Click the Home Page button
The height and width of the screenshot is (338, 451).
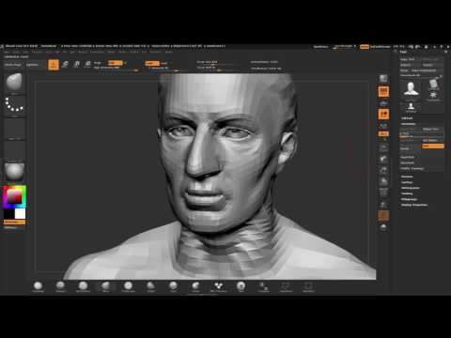coord(13,65)
